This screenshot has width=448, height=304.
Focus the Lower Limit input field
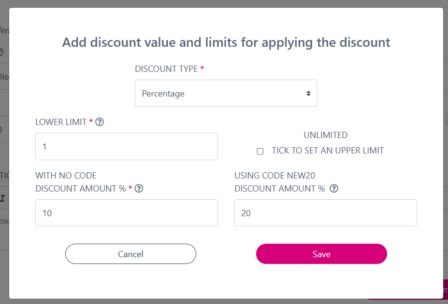point(126,147)
